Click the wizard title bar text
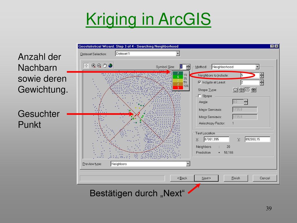Viewport: 297px width, 223px height. coord(128,46)
